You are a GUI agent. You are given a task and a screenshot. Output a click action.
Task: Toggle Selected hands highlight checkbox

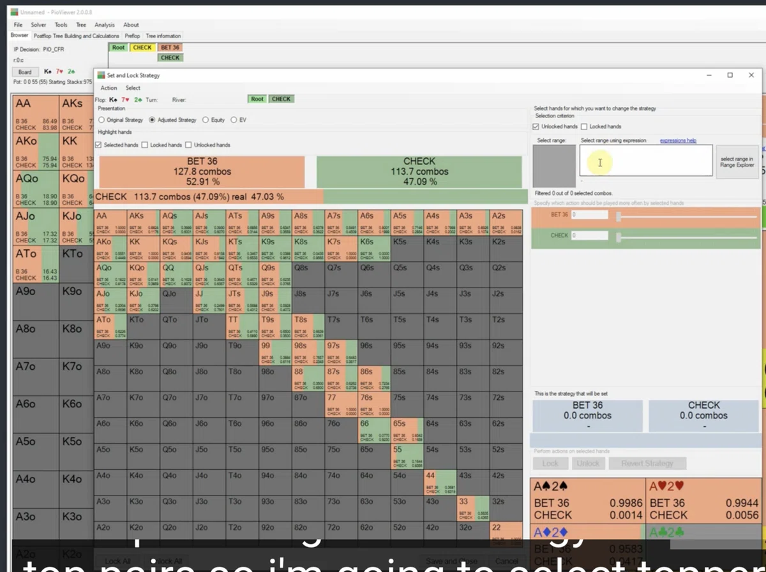98,145
